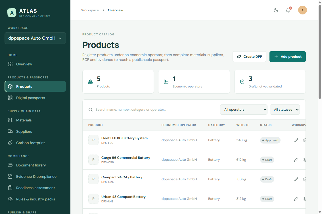Open notifications bell
322x214 pixels.
(x=288, y=10)
